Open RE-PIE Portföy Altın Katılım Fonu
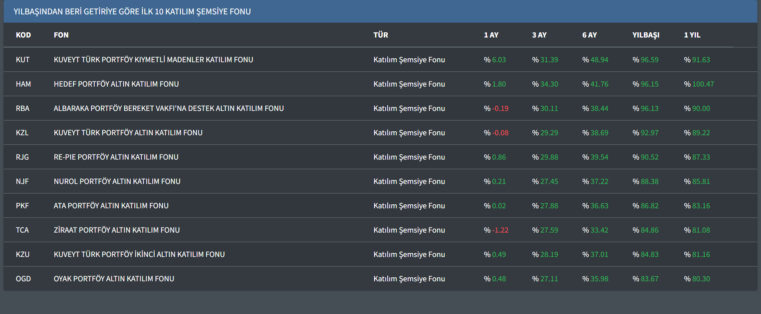 click(x=116, y=157)
